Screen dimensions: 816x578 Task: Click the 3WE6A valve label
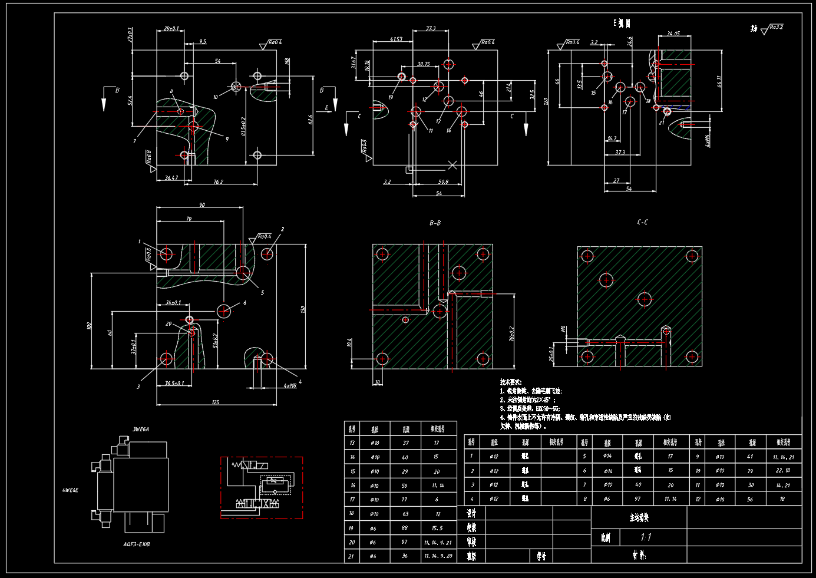tap(140, 430)
